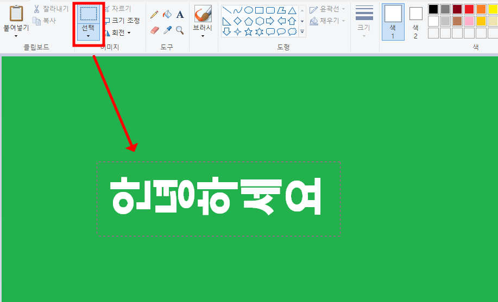Viewport: 498px width, 302px height.
Task: Pick the dark red color swatch
Action: click(457, 9)
